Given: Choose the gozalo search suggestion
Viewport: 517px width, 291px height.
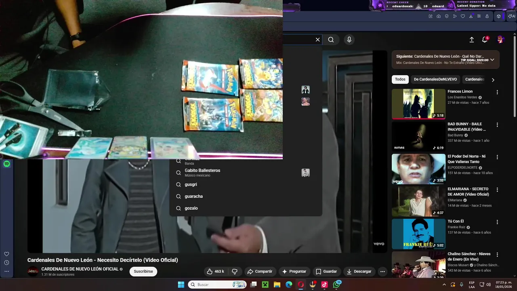Looking at the screenshot, I should (x=246, y=208).
